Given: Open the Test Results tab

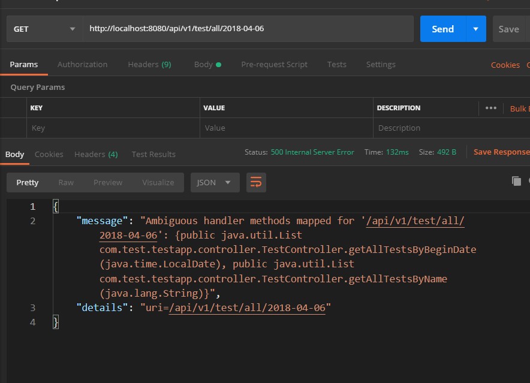Looking at the screenshot, I should tap(153, 154).
